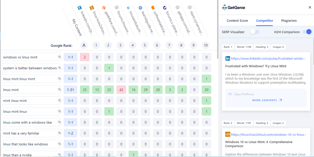Viewport: 314px width, 157px height.
Task: Click 'Frustrated with Windows? Try Linux Mint' title
Action: point(256,66)
